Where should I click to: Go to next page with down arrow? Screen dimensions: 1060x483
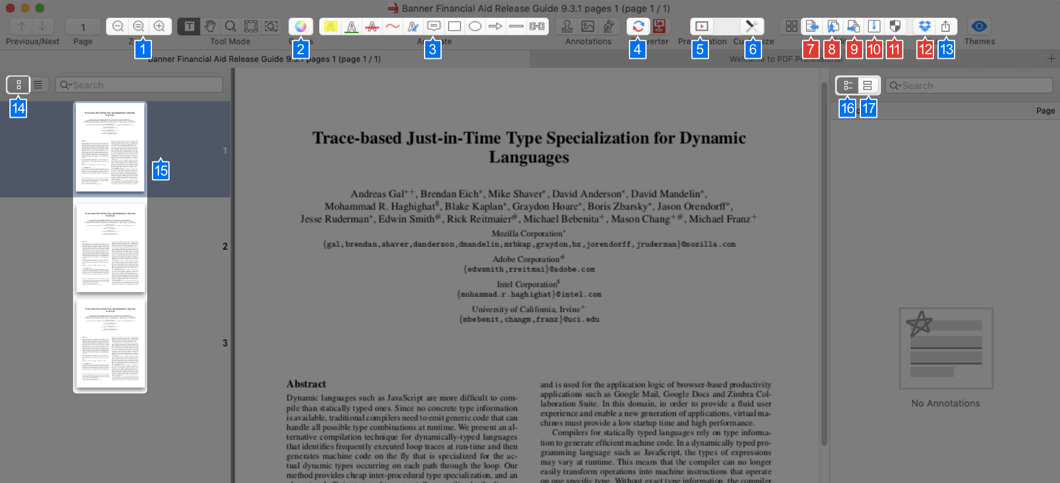point(42,27)
